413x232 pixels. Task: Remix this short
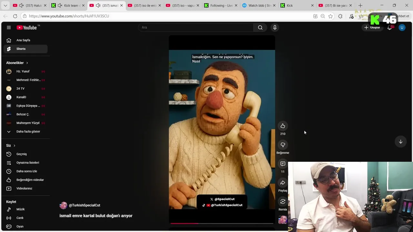(283, 202)
